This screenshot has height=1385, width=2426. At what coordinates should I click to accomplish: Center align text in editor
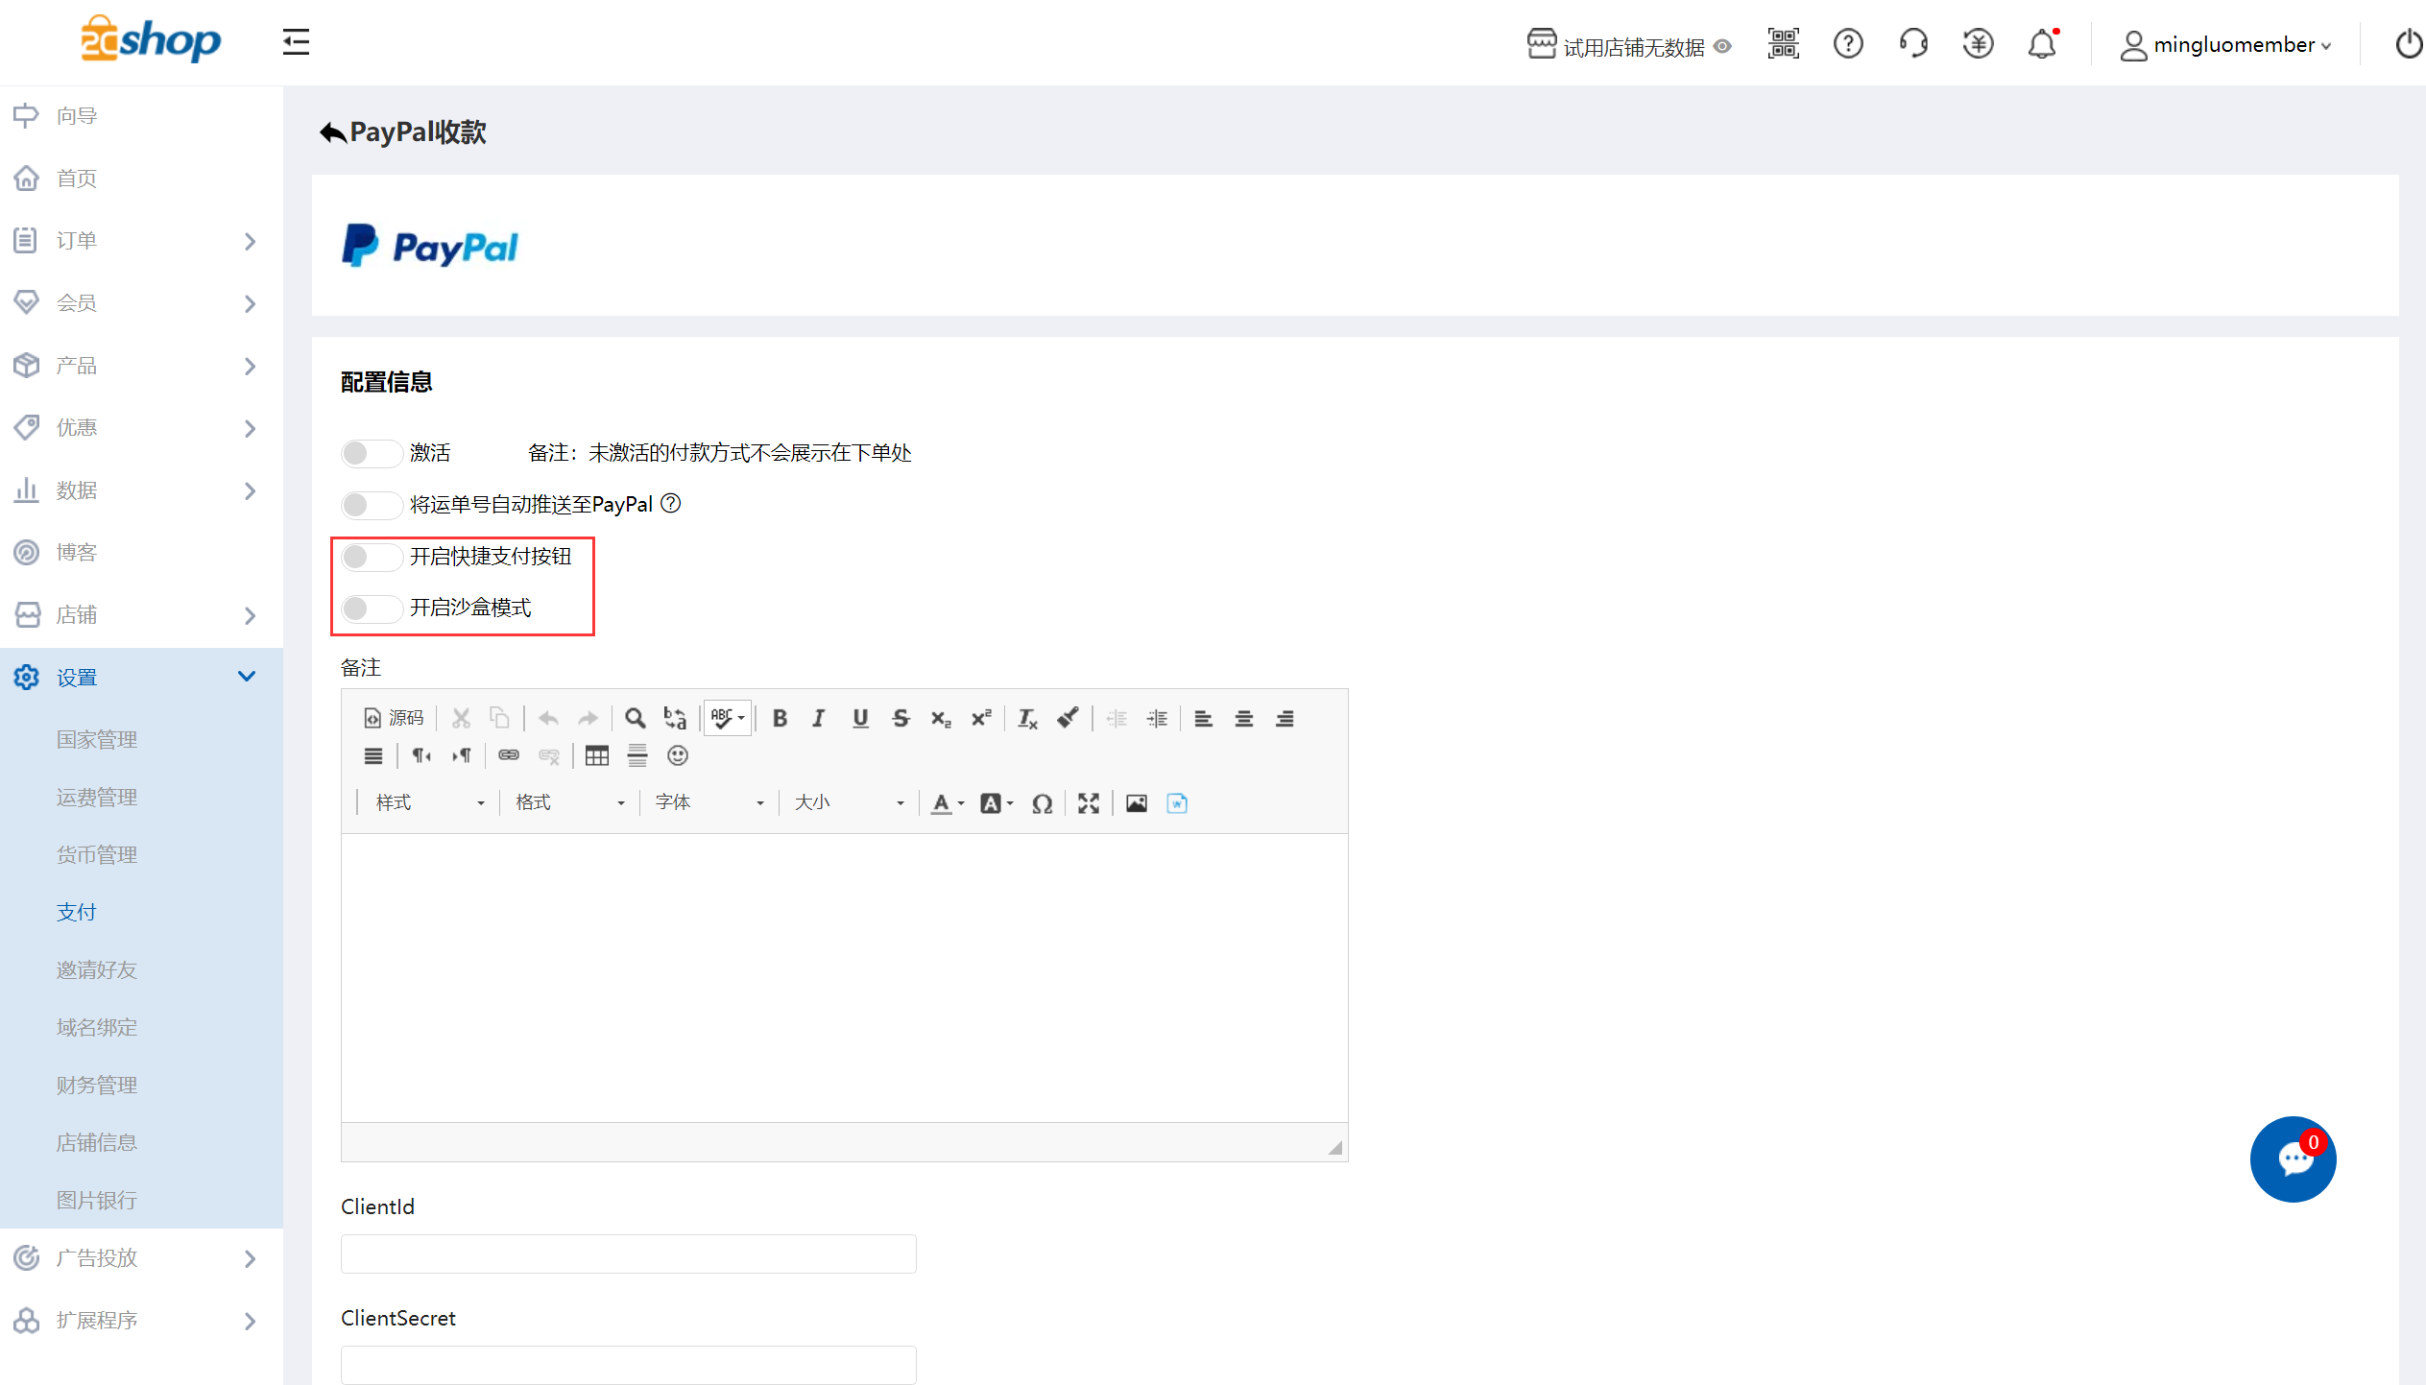1243,718
